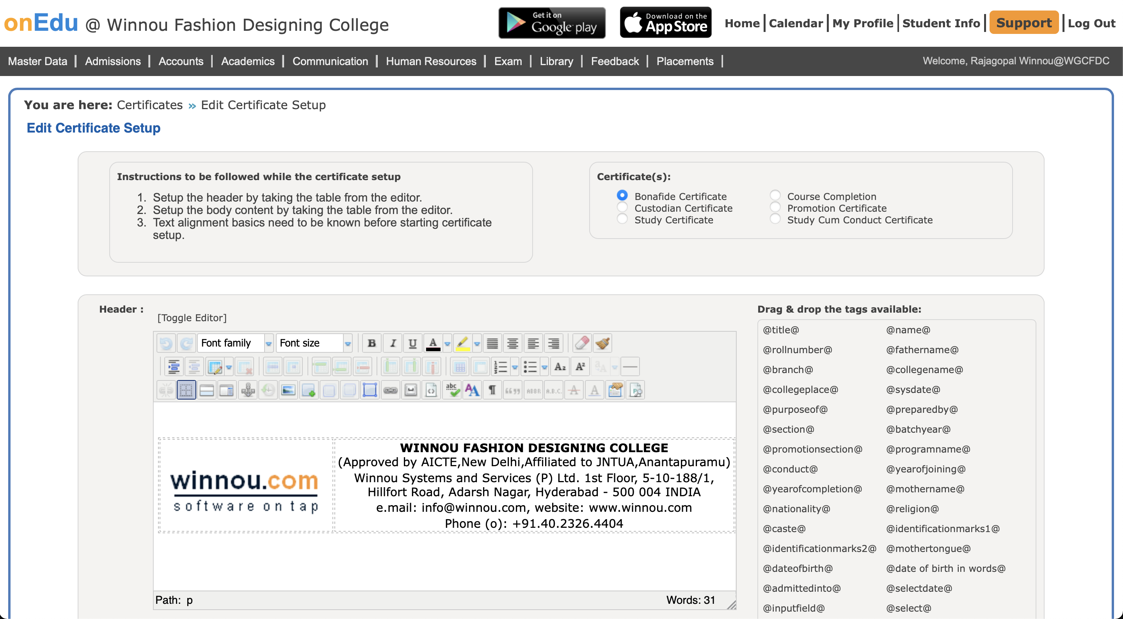The height and width of the screenshot is (619, 1123).
Task: Click the eraser remove formatting icon
Action: [x=581, y=343]
